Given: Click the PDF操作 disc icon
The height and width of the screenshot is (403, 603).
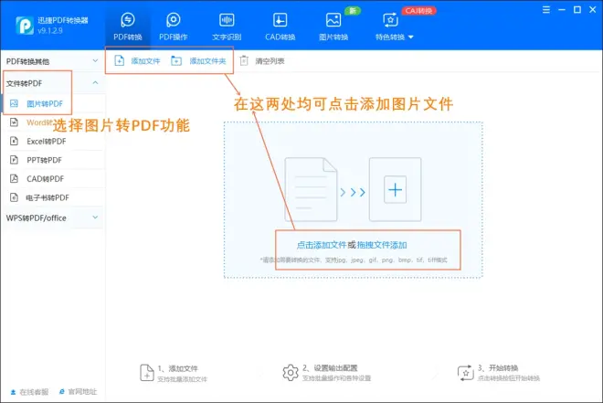Looking at the screenshot, I should [x=174, y=19].
